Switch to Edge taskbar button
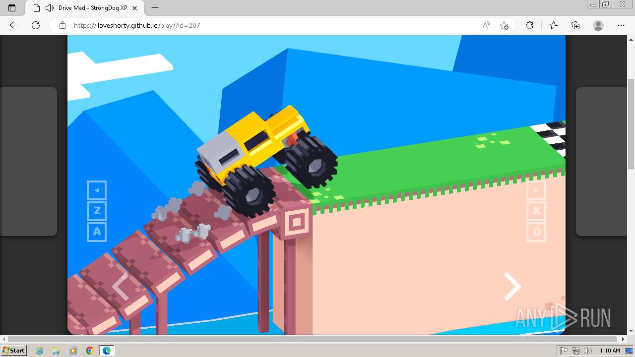 click(107, 351)
